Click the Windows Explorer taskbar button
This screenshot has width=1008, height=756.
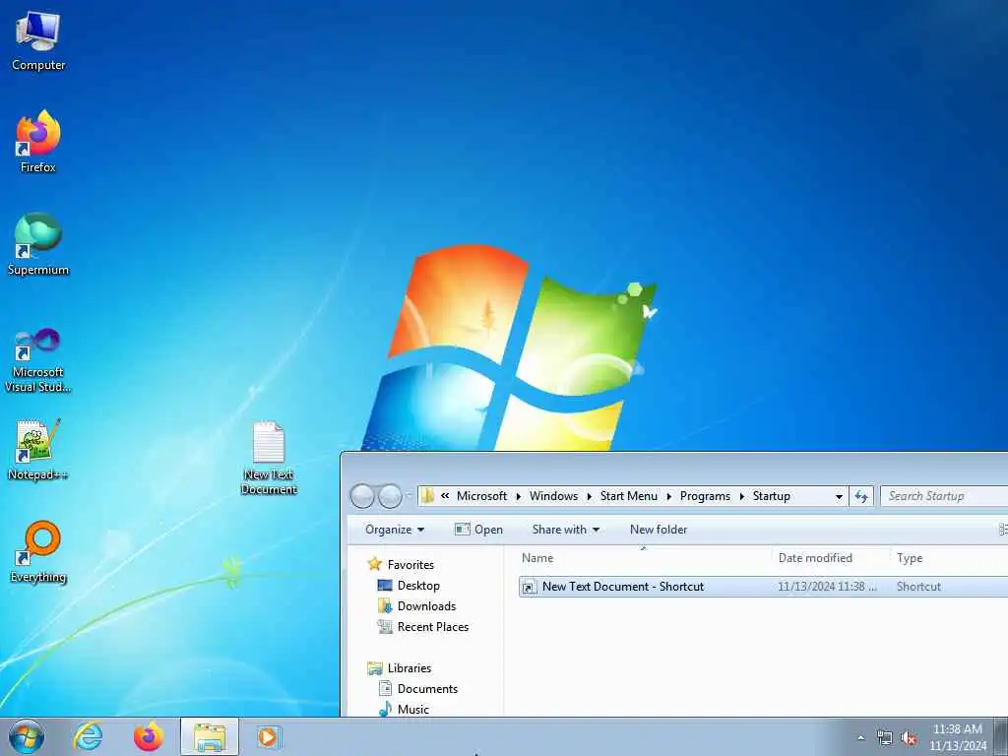(x=210, y=736)
